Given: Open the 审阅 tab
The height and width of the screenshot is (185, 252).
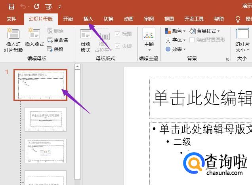Looking at the screenshot, I should coord(149,19).
